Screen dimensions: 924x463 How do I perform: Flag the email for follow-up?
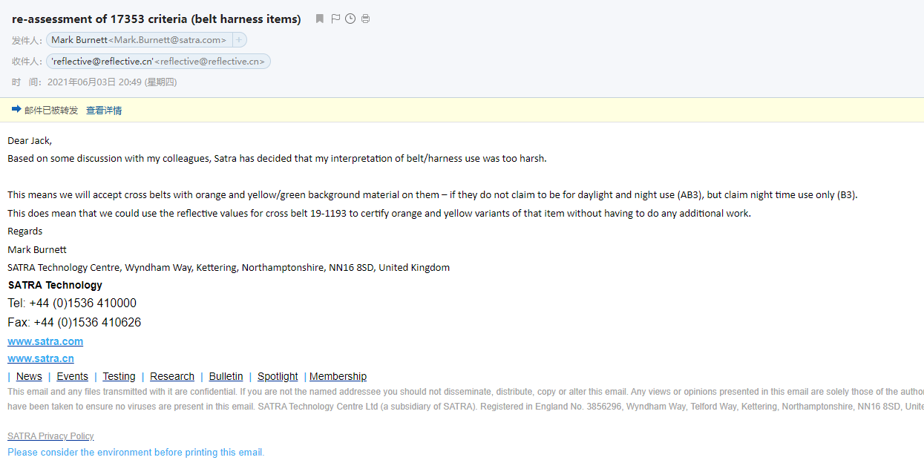point(334,19)
